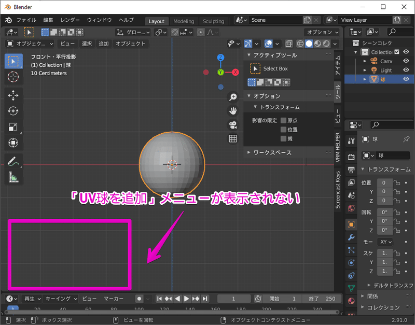Enable 親 checkbox in options
Viewport: 415px width, 325px height.
(x=283, y=138)
